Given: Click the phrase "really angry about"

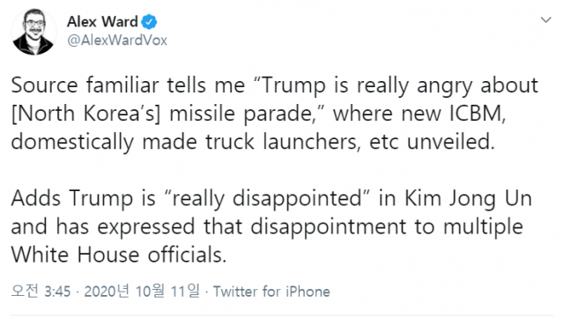Looking at the screenshot, I should [x=448, y=86].
